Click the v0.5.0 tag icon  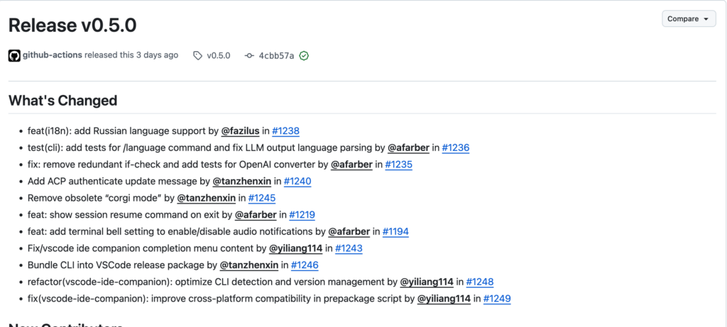[x=197, y=55]
